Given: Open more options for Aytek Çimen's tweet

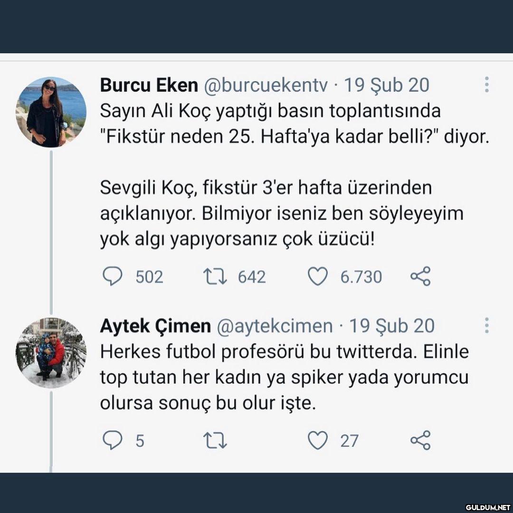Looking at the screenshot, I should point(487,325).
